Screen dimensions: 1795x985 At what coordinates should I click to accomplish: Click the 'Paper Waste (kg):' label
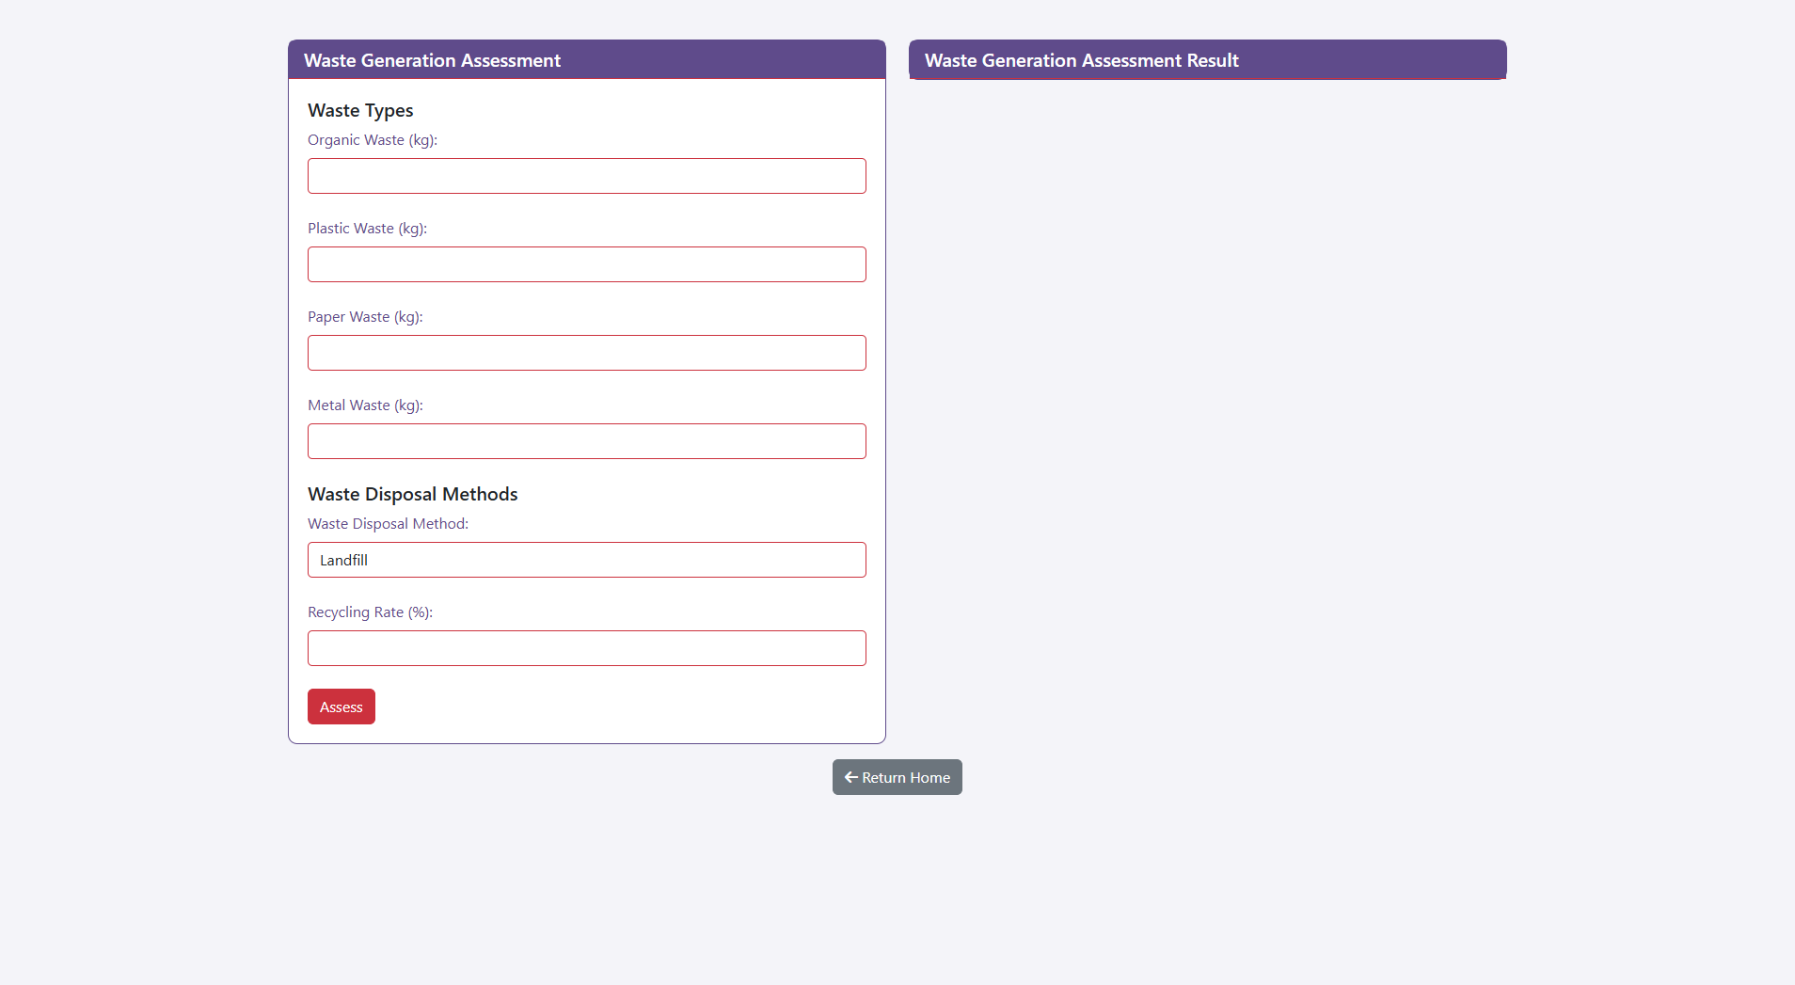[365, 317]
